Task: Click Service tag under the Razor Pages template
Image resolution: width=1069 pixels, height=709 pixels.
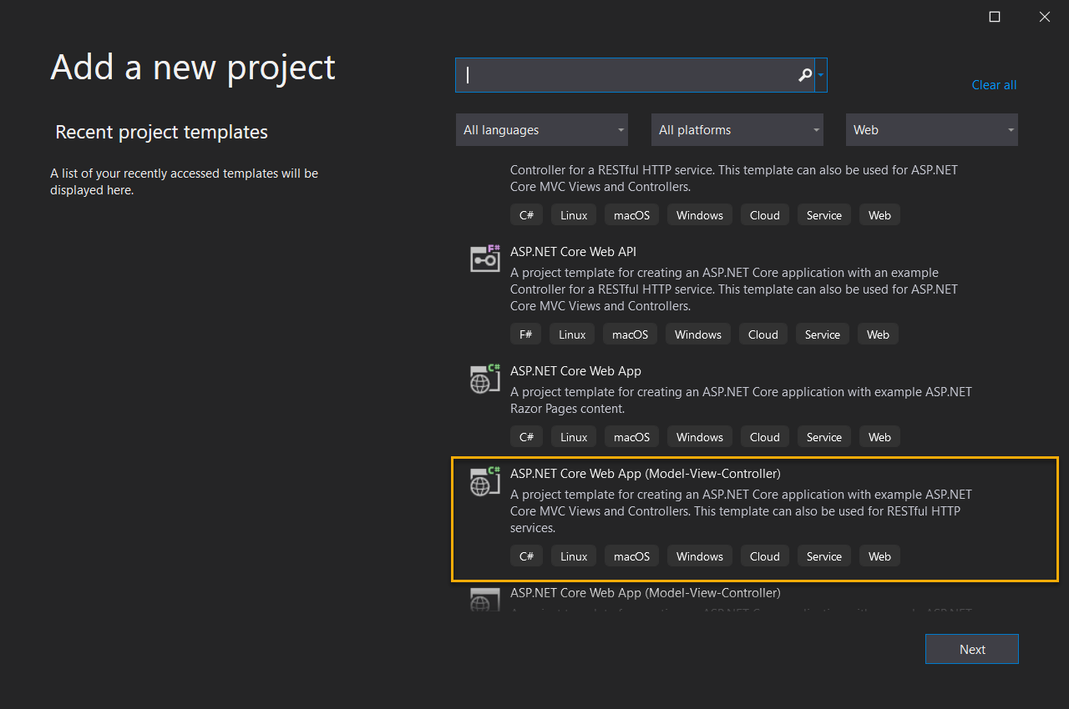Action: tap(824, 437)
